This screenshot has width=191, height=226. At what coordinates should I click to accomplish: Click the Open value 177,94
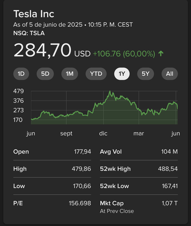pos(83,152)
